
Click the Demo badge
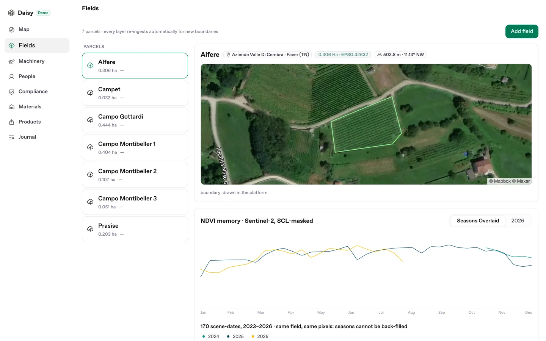pyautogui.click(x=43, y=13)
